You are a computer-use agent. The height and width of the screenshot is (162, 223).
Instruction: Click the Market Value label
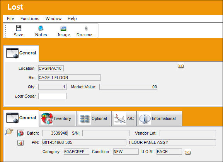coord(83,87)
